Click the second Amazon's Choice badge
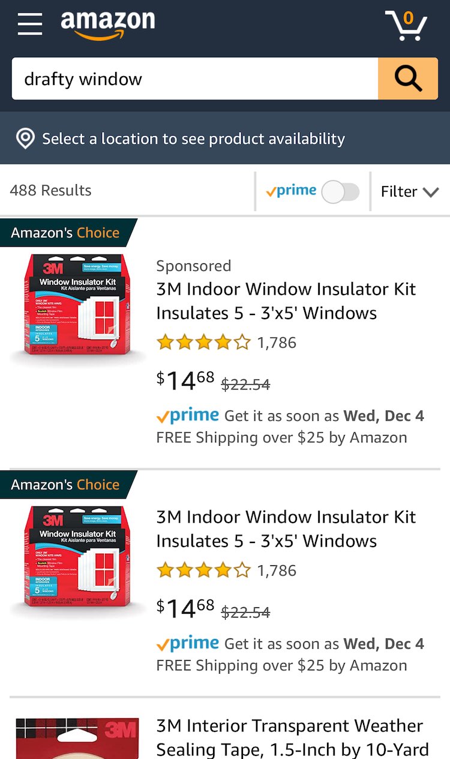The image size is (450, 759). coord(66,485)
